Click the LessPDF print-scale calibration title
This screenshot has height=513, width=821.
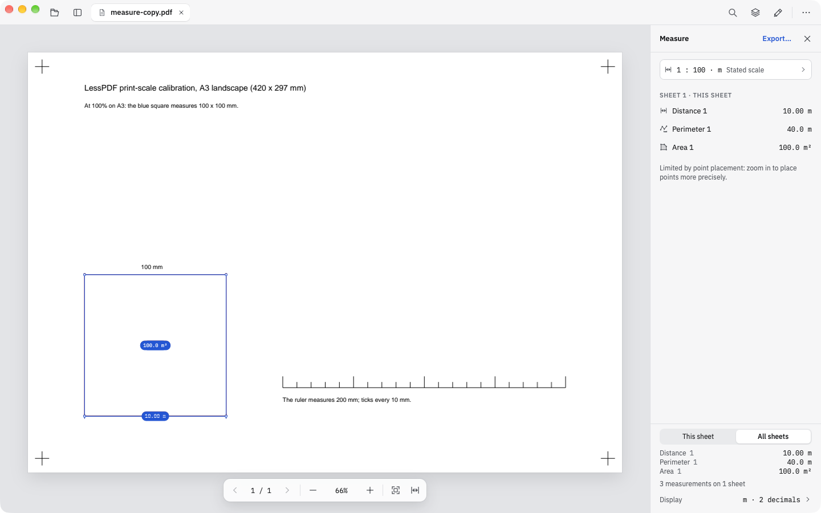coord(195,88)
